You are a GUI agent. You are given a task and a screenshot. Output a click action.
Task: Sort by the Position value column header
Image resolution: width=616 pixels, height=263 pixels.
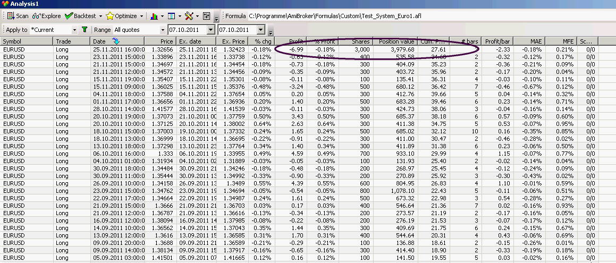pos(396,41)
